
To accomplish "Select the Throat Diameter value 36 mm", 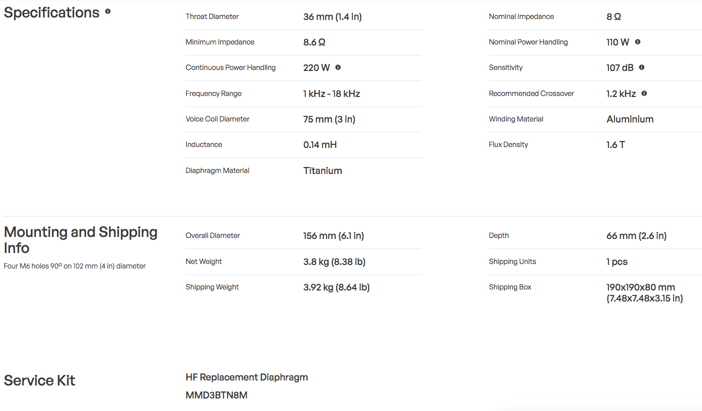I will (x=332, y=16).
